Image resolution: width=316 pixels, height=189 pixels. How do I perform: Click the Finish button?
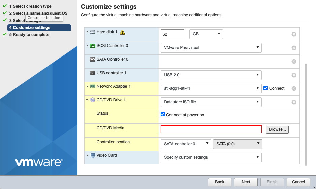tap(272, 182)
